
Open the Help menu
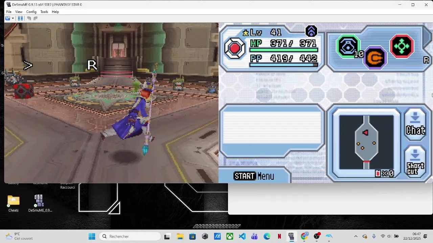(55, 12)
